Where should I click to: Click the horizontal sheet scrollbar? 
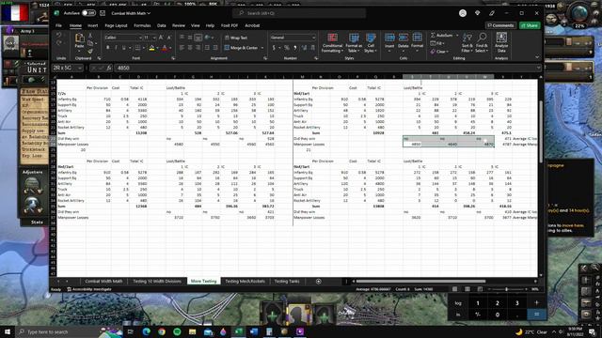[x=420, y=282]
